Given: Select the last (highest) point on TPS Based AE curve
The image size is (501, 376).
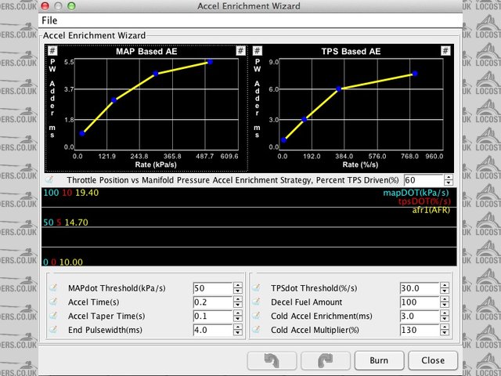Looking at the screenshot, I should click(x=415, y=74).
